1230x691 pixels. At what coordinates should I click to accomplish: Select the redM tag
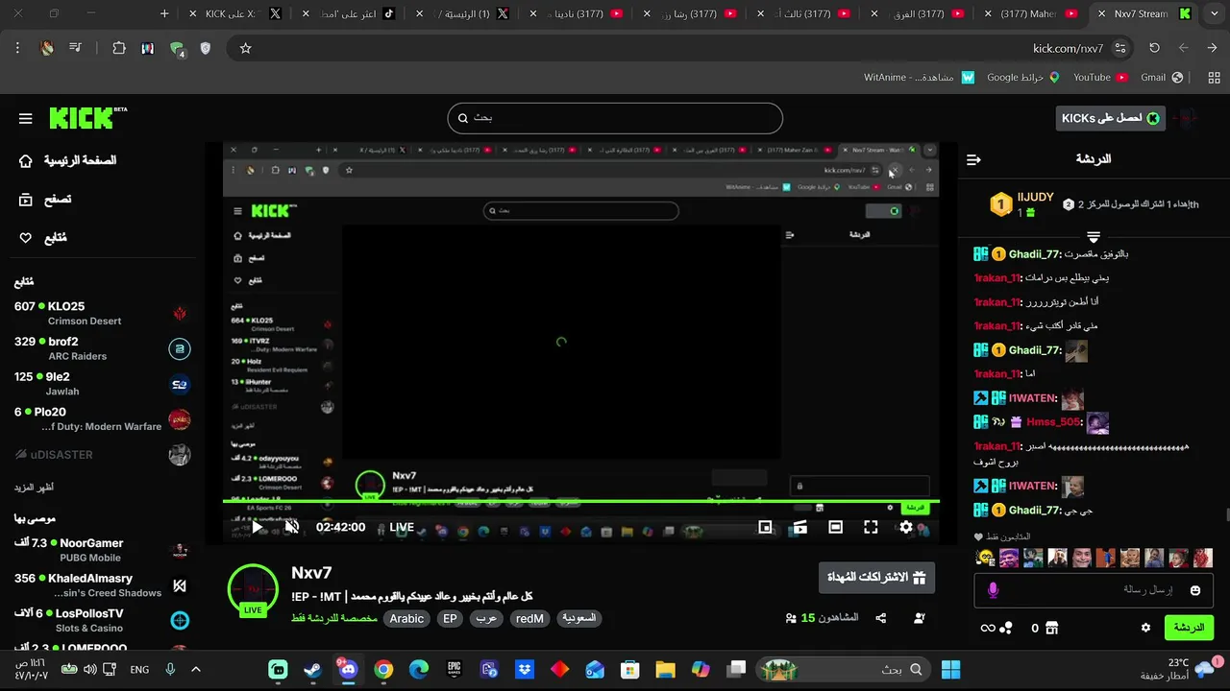click(x=529, y=619)
